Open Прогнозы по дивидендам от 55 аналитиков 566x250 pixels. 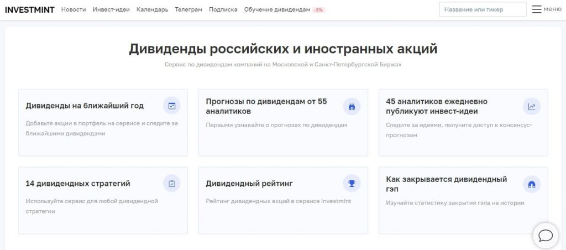(x=266, y=106)
